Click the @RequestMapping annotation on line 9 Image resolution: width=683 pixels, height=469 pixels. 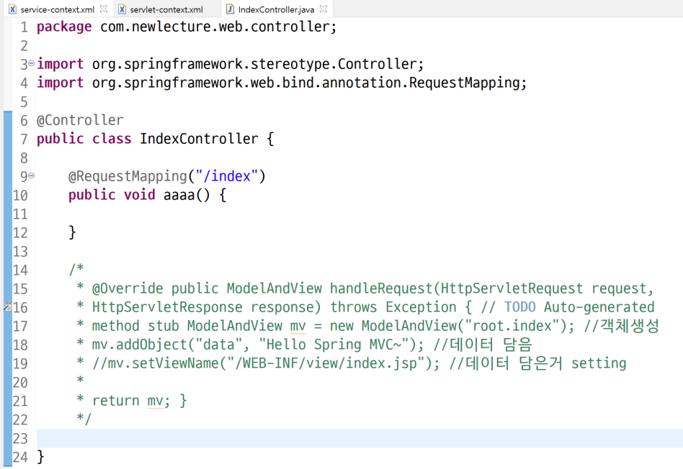click(128, 176)
